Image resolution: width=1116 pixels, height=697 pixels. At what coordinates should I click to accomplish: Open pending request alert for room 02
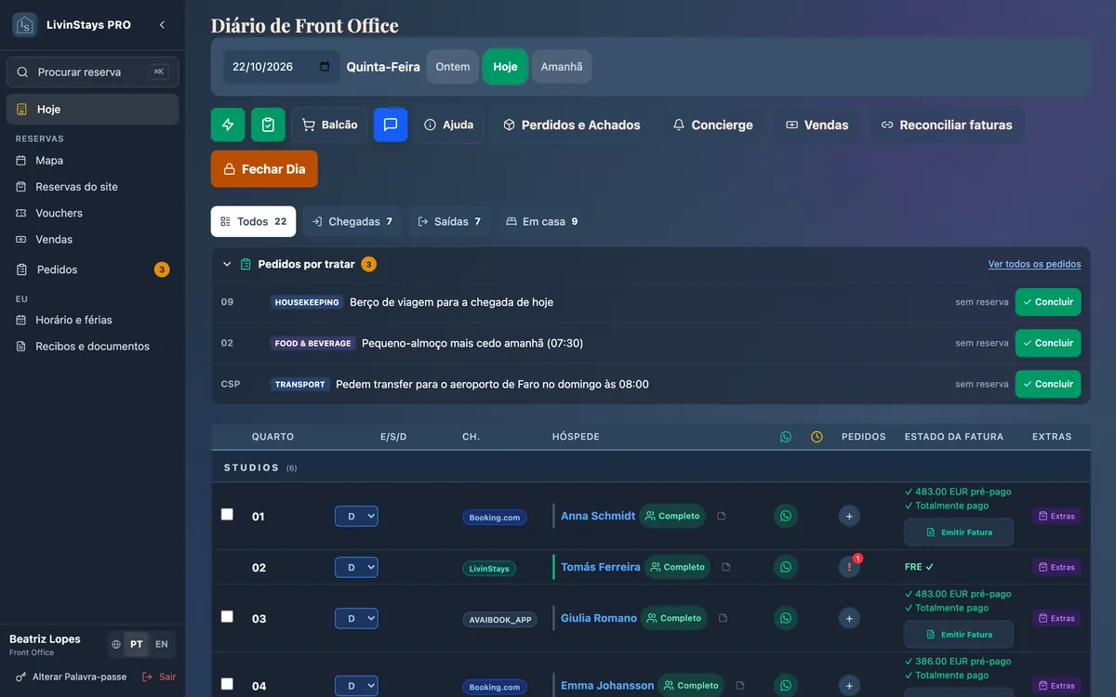(x=849, y=567)
